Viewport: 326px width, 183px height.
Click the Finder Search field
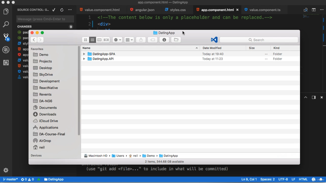(259, 40)
